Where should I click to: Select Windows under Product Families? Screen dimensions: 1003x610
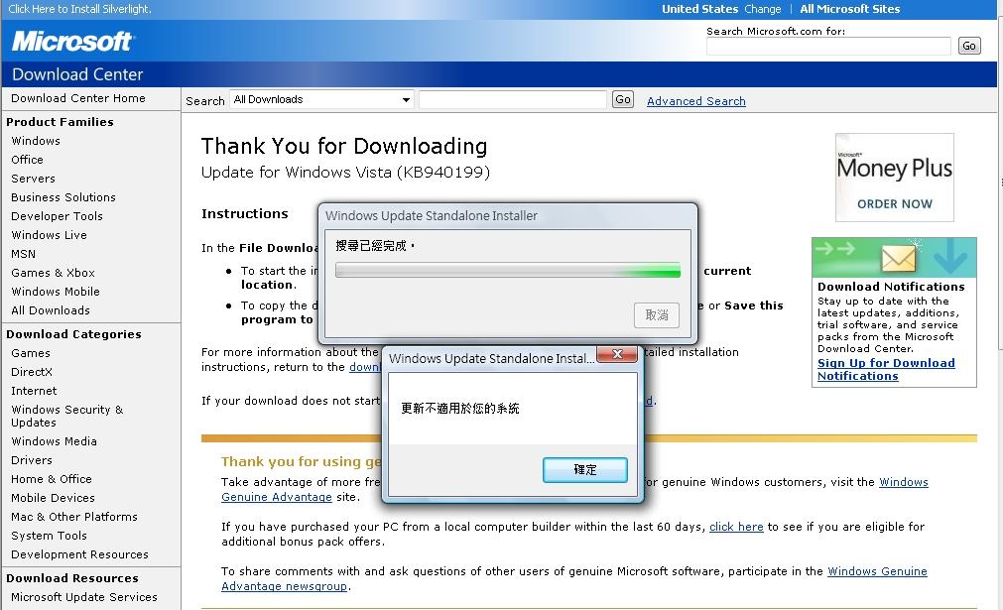click(x=36, y=141)
